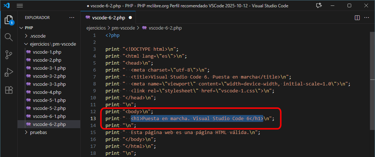The height and width of the screenshot is (157, 375).
Task: Click the pm-vscode breadcrumb segment
Action: pos(123,28)
